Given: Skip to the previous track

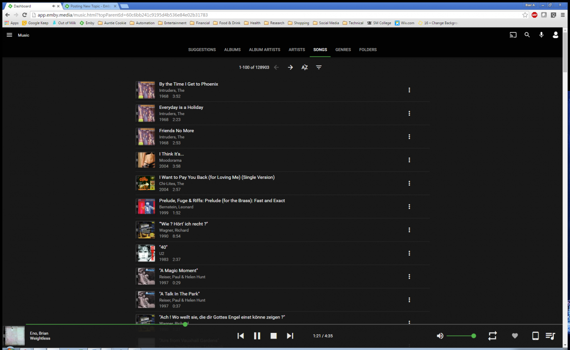Looking at the screenshot, I should pos(241,336).
